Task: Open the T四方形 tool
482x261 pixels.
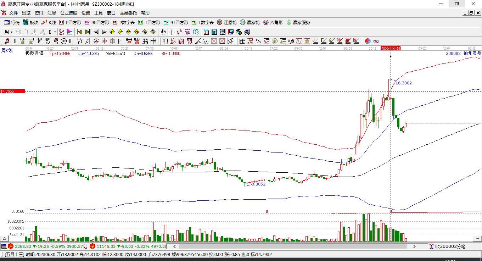Action: coord(149,22)
